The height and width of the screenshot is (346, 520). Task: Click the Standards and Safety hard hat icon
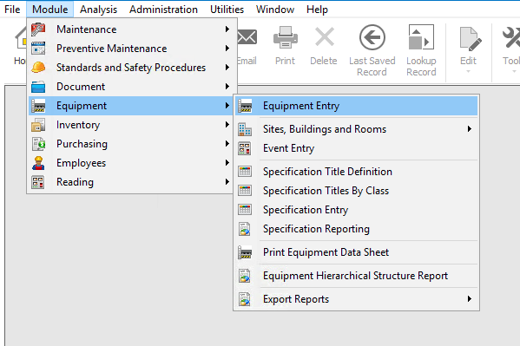click(x=38, y=68)
